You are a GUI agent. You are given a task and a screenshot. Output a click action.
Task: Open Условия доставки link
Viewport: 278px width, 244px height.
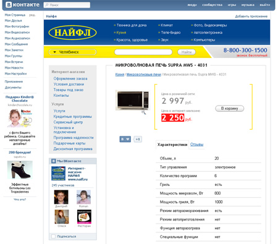(69, 84)
